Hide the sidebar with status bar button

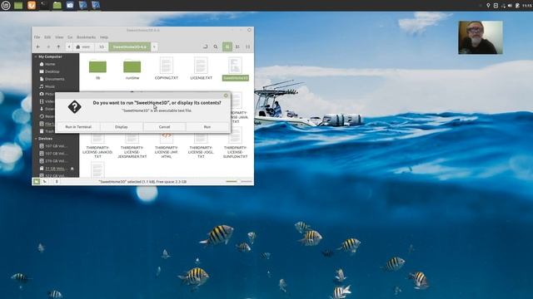pos(57,182)
